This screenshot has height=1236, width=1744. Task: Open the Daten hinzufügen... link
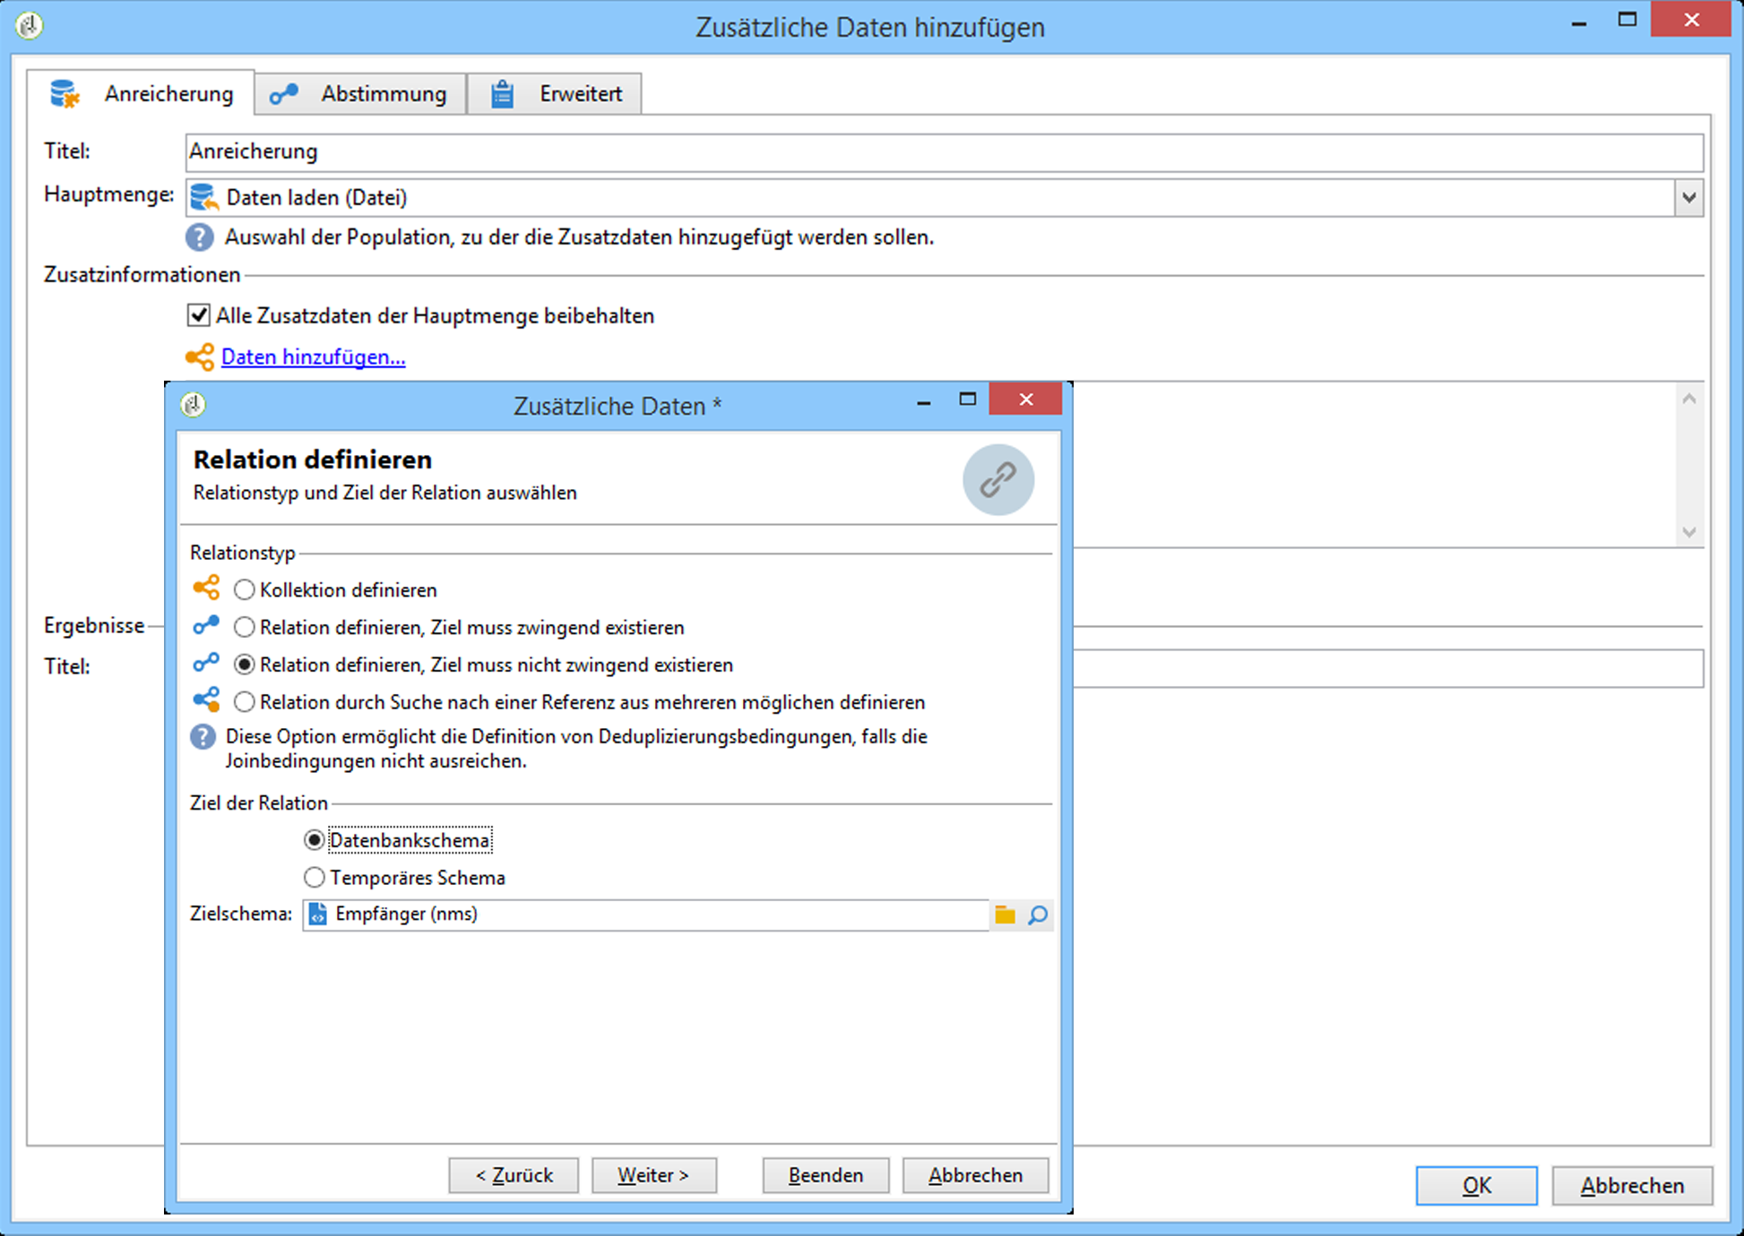pyautogui.click(x=313, y=357)
